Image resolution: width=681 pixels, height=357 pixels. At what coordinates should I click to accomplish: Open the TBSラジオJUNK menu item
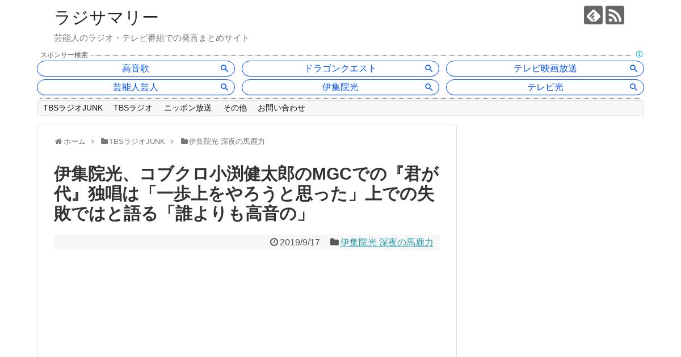coord(73,108)
